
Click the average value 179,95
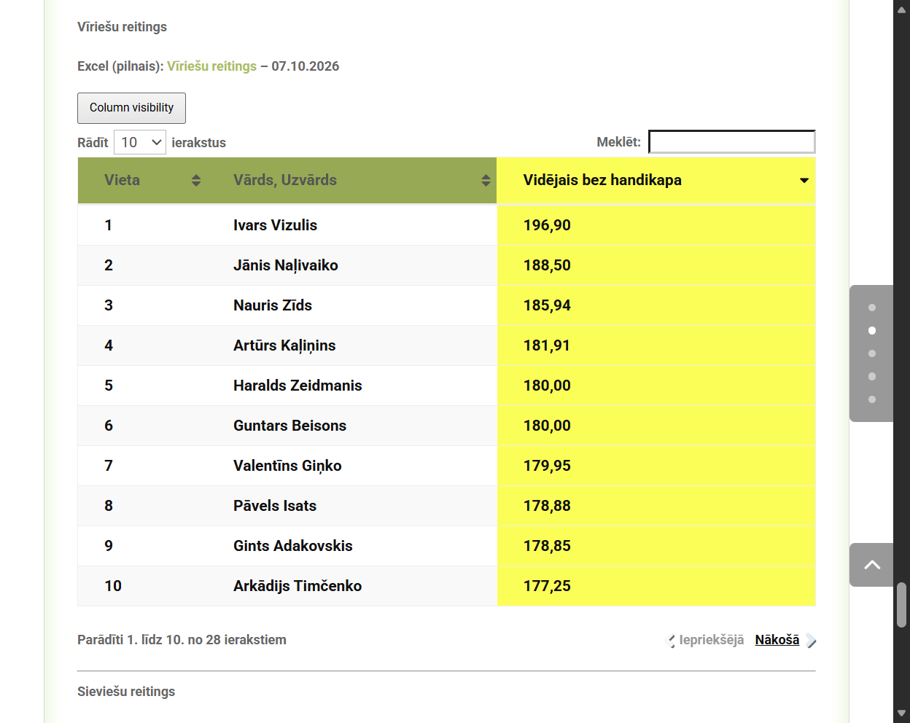[547, 466]
